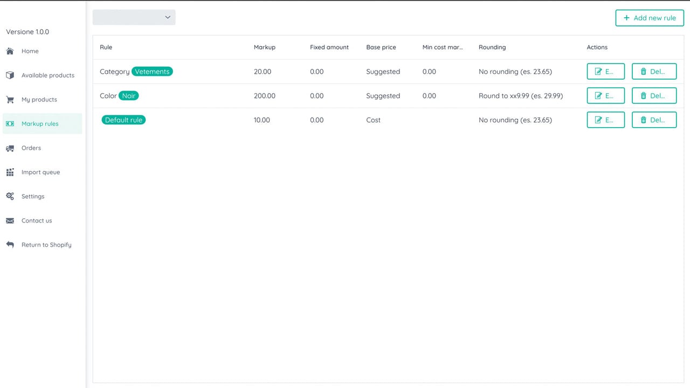Click the Fixed amount column header
Image resolution: width=690 pixels, height=388 pixels.
click(329, 47)
